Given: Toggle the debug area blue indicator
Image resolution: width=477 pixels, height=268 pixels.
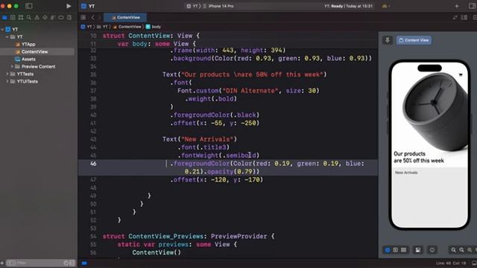Looking at the screenshot, I should [84, 263].
